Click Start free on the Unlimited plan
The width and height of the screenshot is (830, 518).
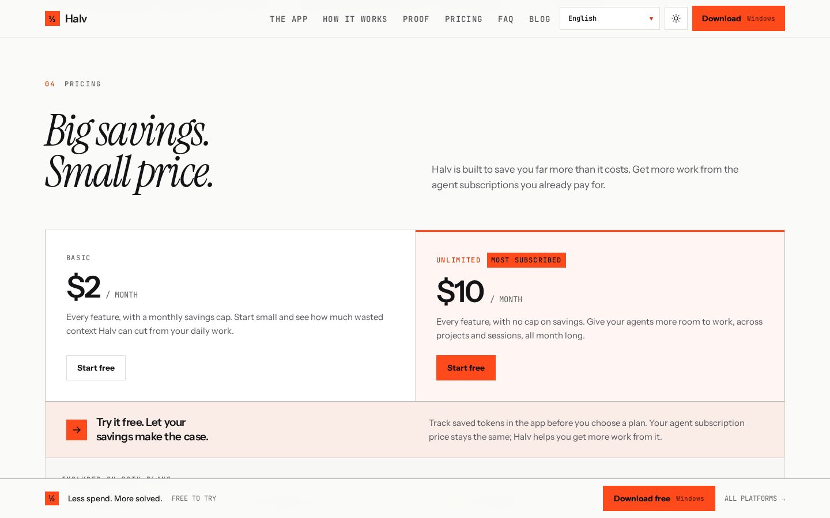pyautogui.click(x=466, y=368)
